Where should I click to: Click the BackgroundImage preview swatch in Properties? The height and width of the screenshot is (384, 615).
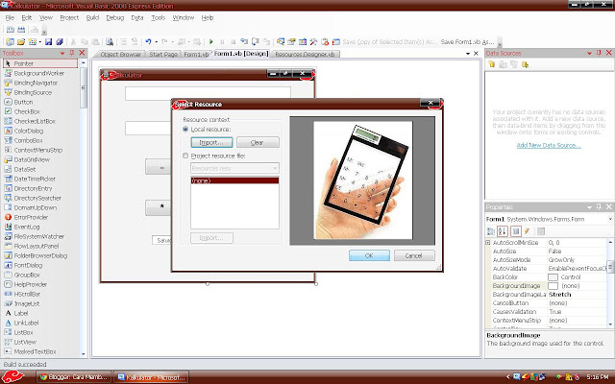click(553, 286)
